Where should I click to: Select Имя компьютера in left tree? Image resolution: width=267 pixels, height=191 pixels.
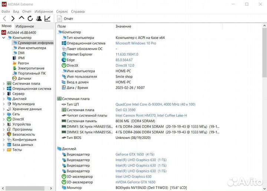(32, 48)
